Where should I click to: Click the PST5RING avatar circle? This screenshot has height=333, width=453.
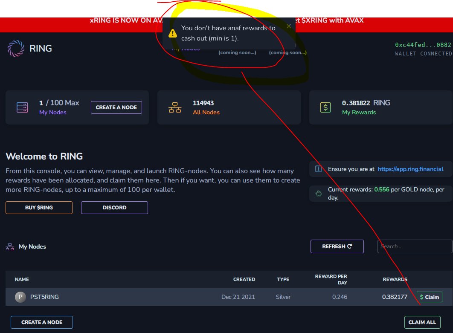click(x=20, y=297)
